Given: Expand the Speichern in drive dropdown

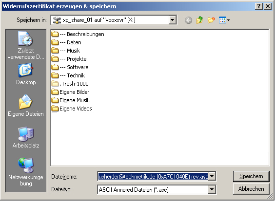Looking at the screenshot, I should (173, 20).
